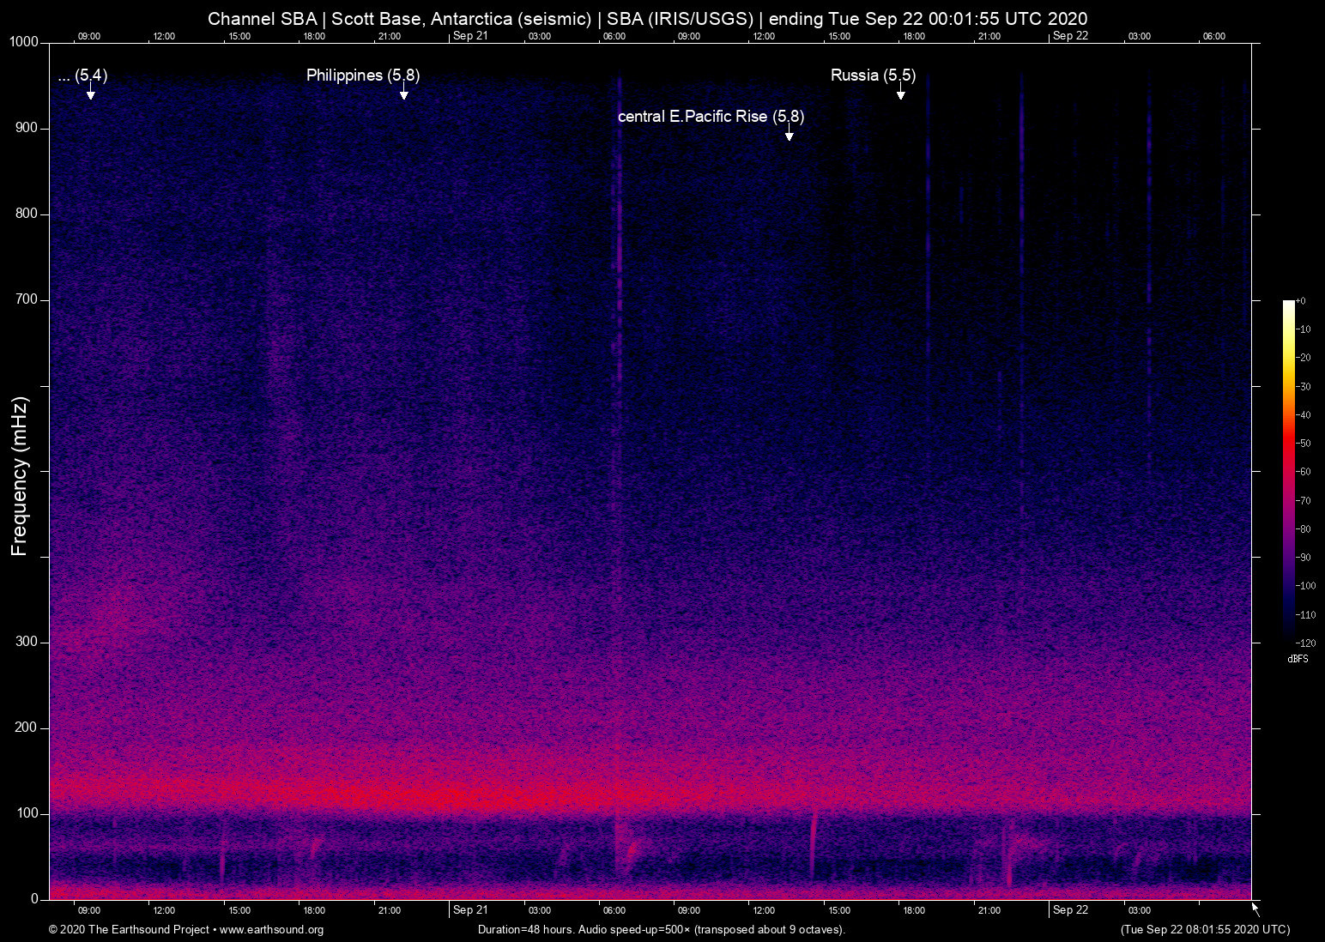Click the color scale bar legend
The image size is (1325, 942).
click(x=1288, y=468)
